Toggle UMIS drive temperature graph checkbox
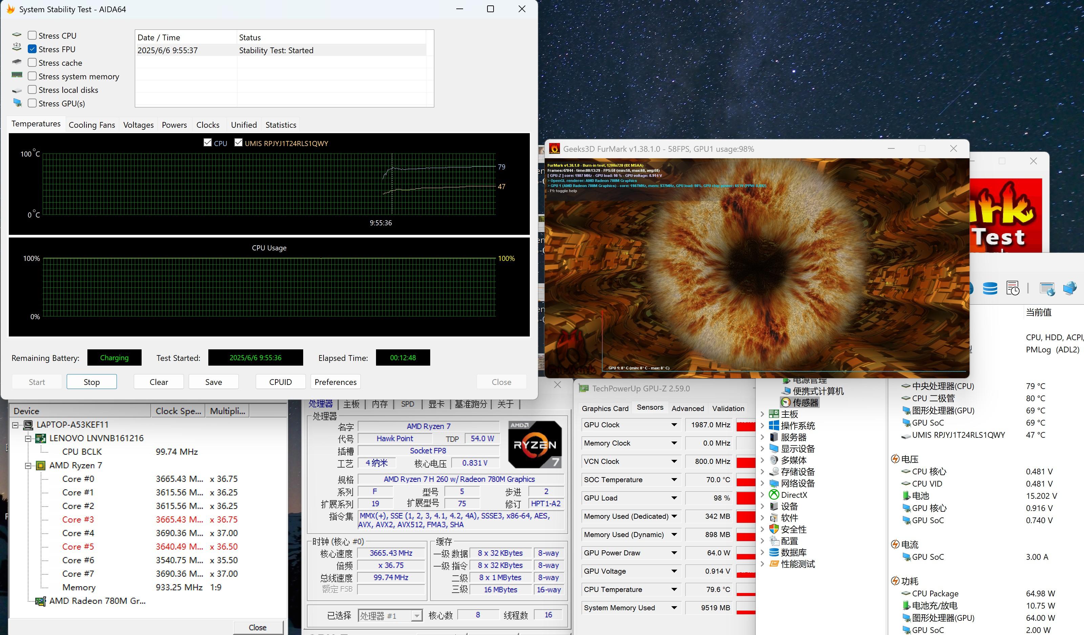 click(238, 143)
